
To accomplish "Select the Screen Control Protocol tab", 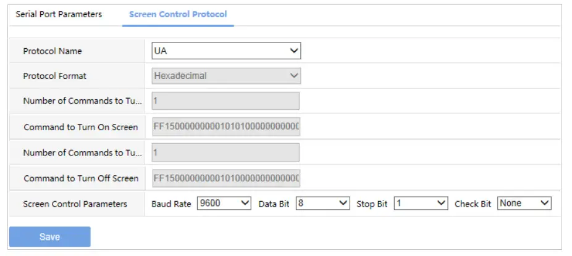I will [178, 14].
